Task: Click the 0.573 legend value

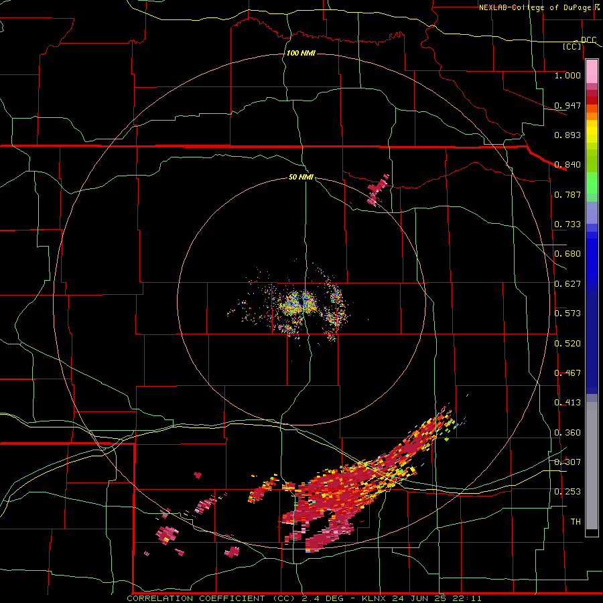Action: tap(567, 314)
